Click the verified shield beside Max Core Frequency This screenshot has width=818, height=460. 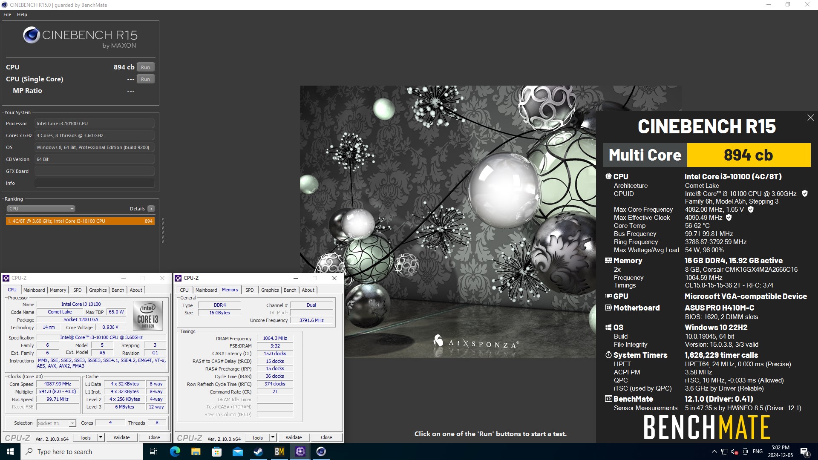[751, 210]
